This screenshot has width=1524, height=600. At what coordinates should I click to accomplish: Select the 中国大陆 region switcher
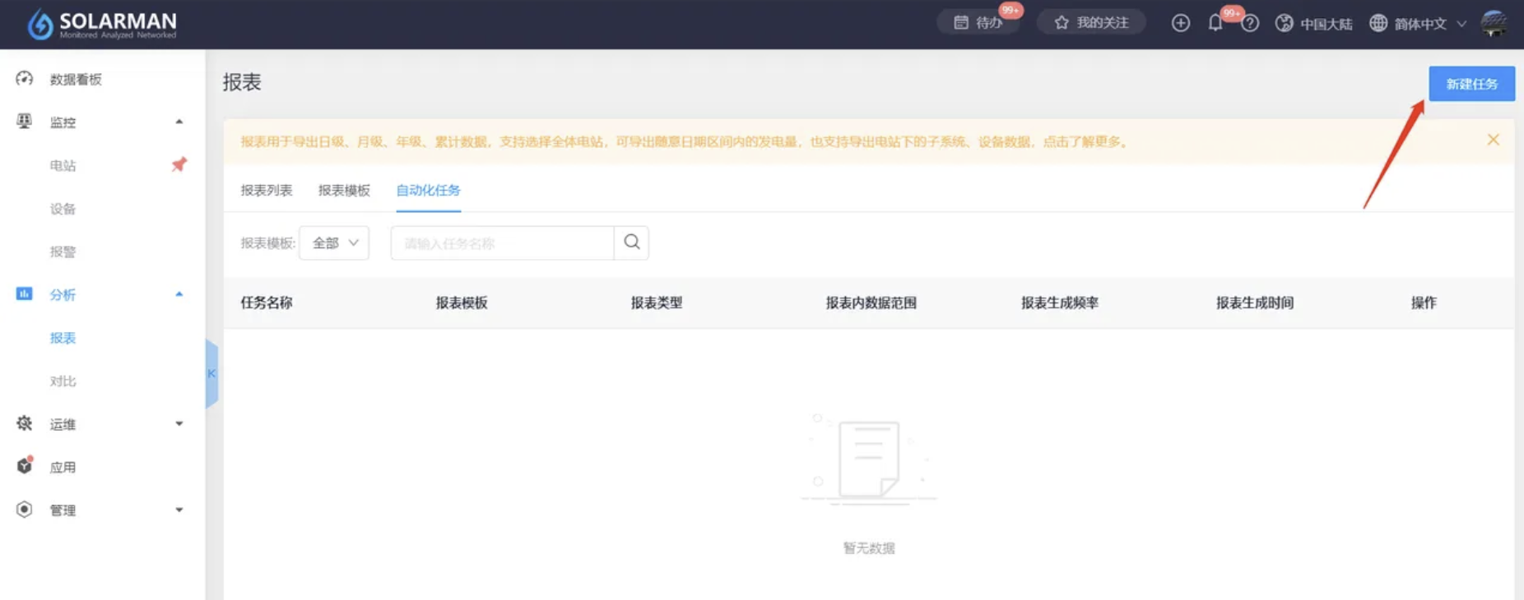[1313, 24]
